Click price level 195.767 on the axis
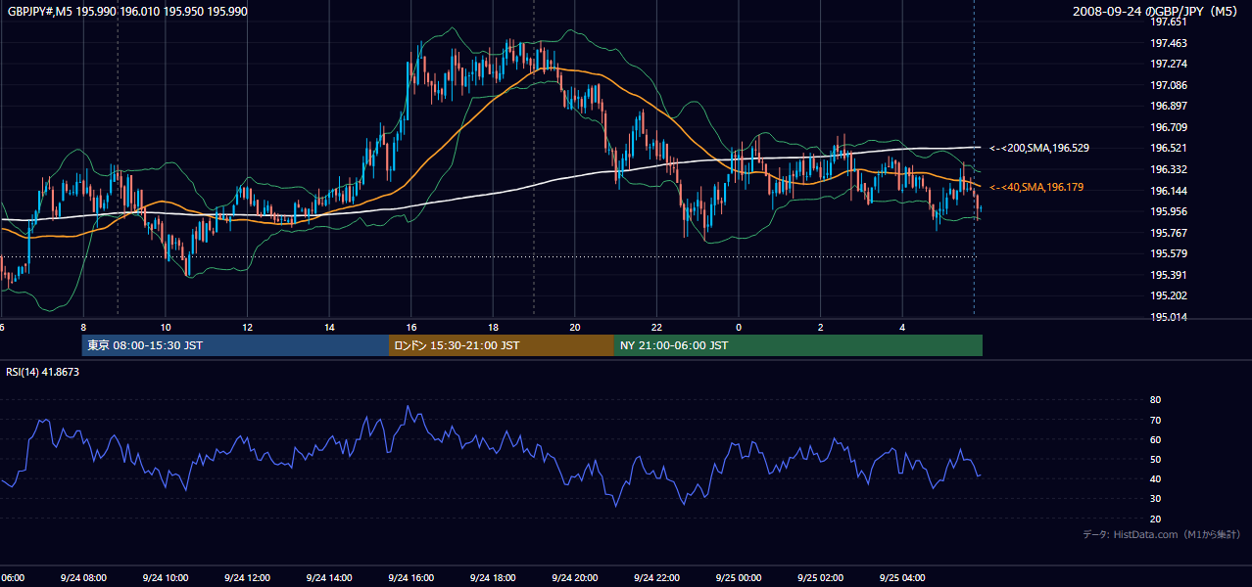The height and width of the screenshot is (587, 1252). click(x=1169, y=233)
